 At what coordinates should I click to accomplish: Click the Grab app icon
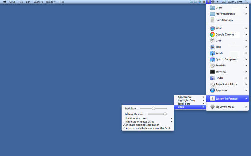point(212,41)
